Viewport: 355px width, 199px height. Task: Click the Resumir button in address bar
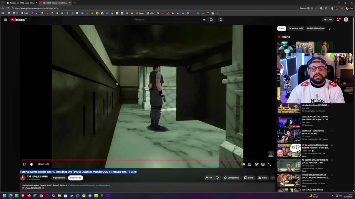coord(305,8)
